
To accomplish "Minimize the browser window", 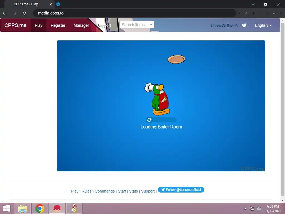I will pyautogui.click(x=253, y=4).
